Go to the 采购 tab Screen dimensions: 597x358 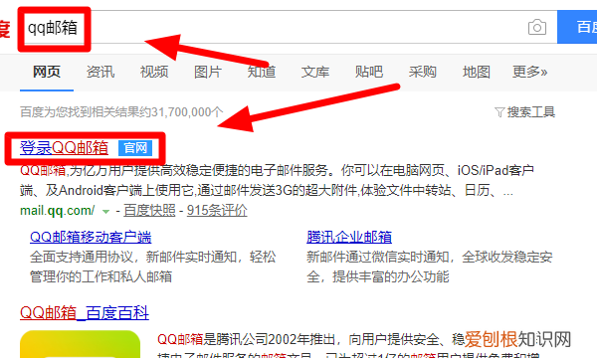point(423,72)
